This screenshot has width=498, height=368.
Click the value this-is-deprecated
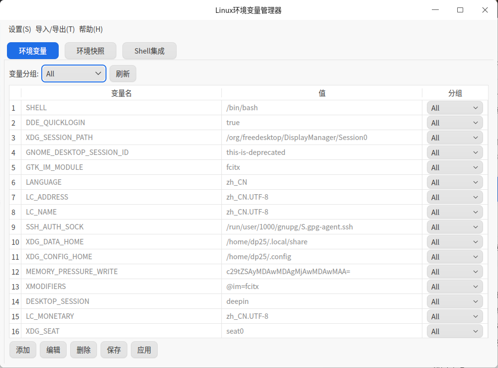click(256, 152)
